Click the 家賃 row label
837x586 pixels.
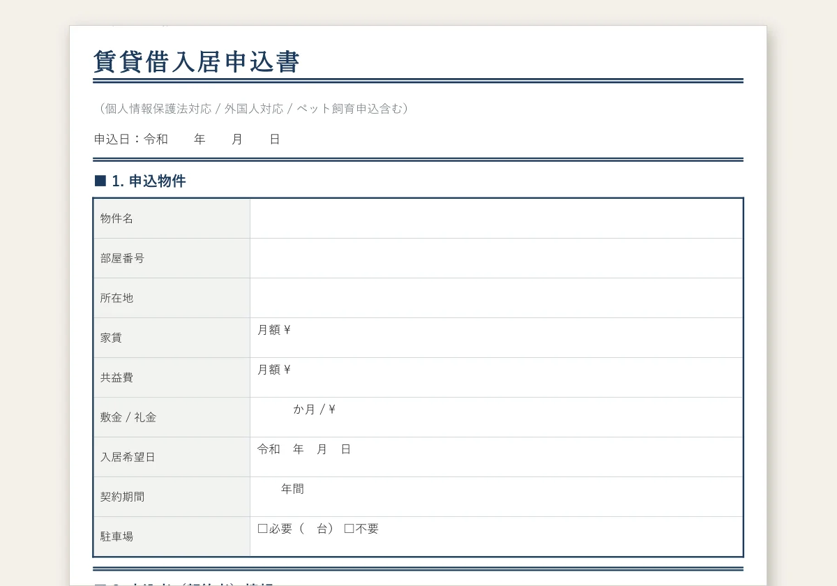111,338
